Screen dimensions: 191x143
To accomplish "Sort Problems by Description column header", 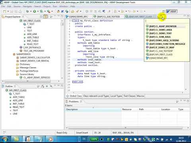I will [x=93, y=109].
